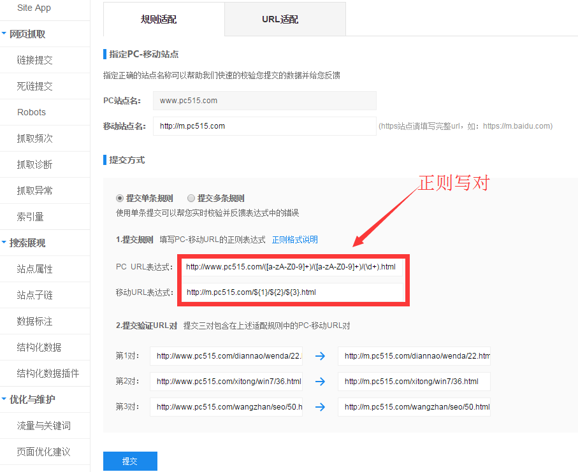
Task: Click the 移动URL表达式 input field
Action: (x=293, y=292)
